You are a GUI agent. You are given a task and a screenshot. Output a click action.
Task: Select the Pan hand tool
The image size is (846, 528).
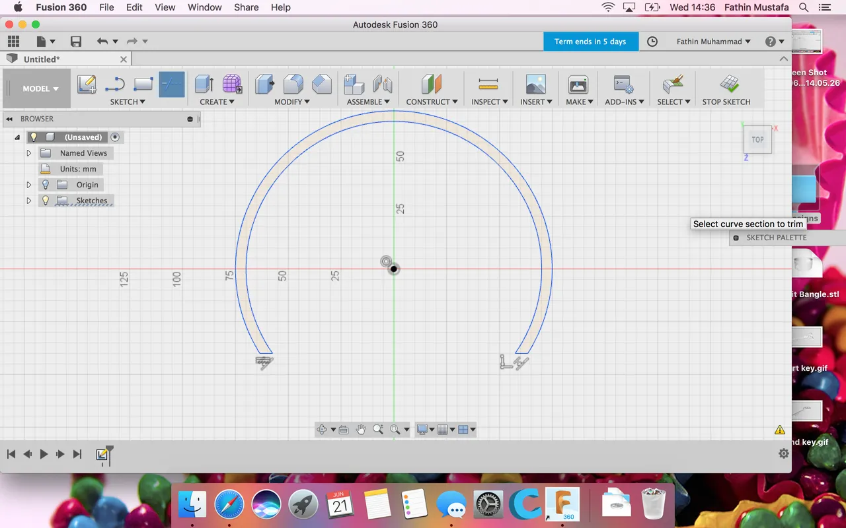361,430
